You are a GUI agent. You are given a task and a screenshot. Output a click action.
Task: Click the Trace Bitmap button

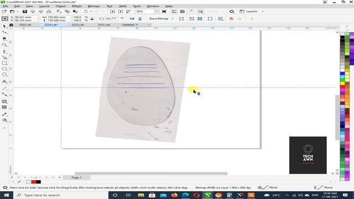tap(159, 18)
